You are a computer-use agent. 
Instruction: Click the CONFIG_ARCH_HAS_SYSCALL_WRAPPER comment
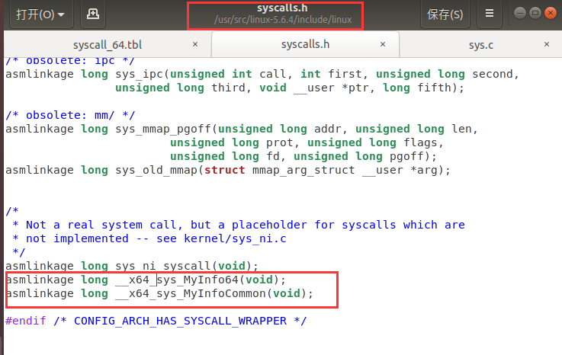[180, 321]
